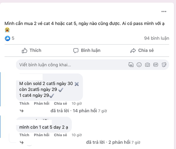Click the Share arrow icon
The image size is (176, 149).
[x=133, y=51]
